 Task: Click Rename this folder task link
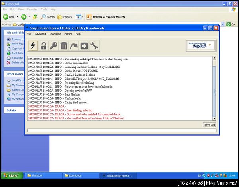(x=16, y=39)
